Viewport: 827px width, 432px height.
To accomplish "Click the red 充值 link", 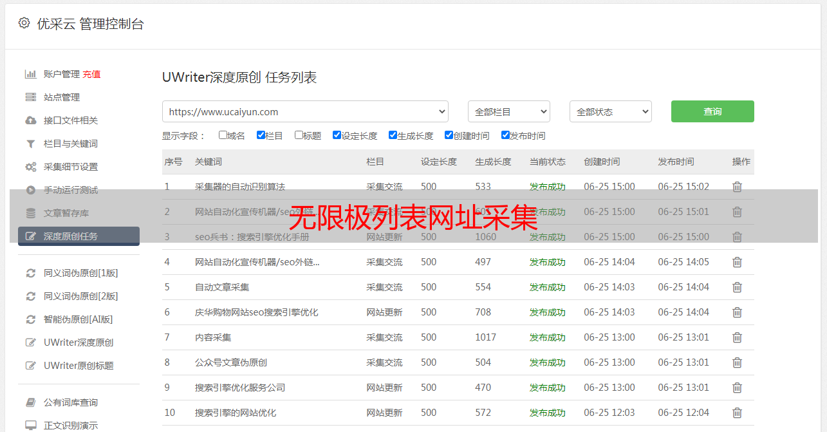I will click(x=91, y=74).
